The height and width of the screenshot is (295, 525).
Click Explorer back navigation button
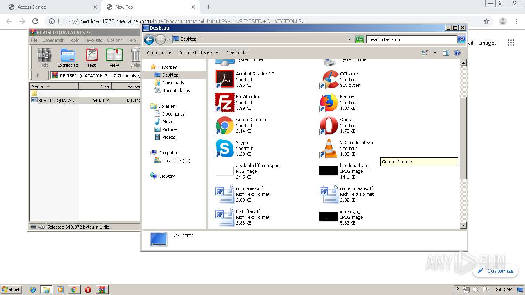[149, 39]
